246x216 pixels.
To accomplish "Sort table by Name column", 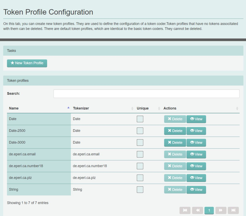I will 38,108.
